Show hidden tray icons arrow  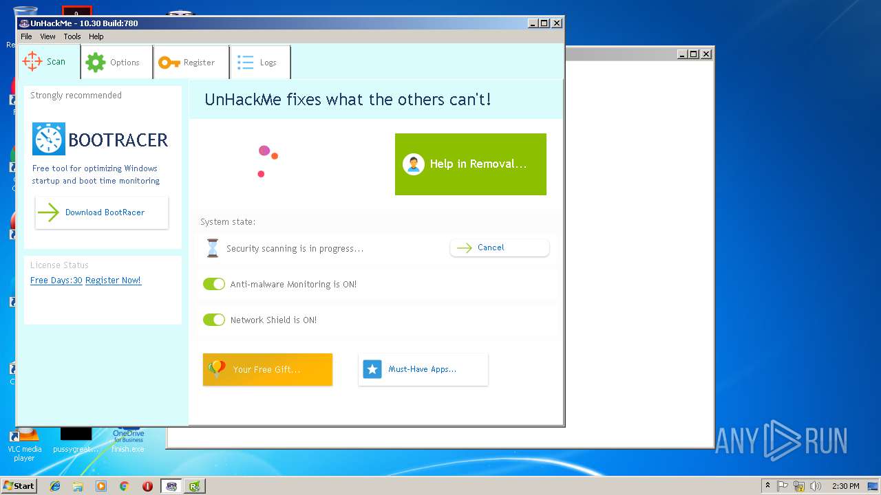pyautogui.click(x=768, y=486)
